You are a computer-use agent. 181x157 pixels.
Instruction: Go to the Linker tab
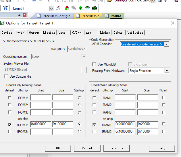105,32
